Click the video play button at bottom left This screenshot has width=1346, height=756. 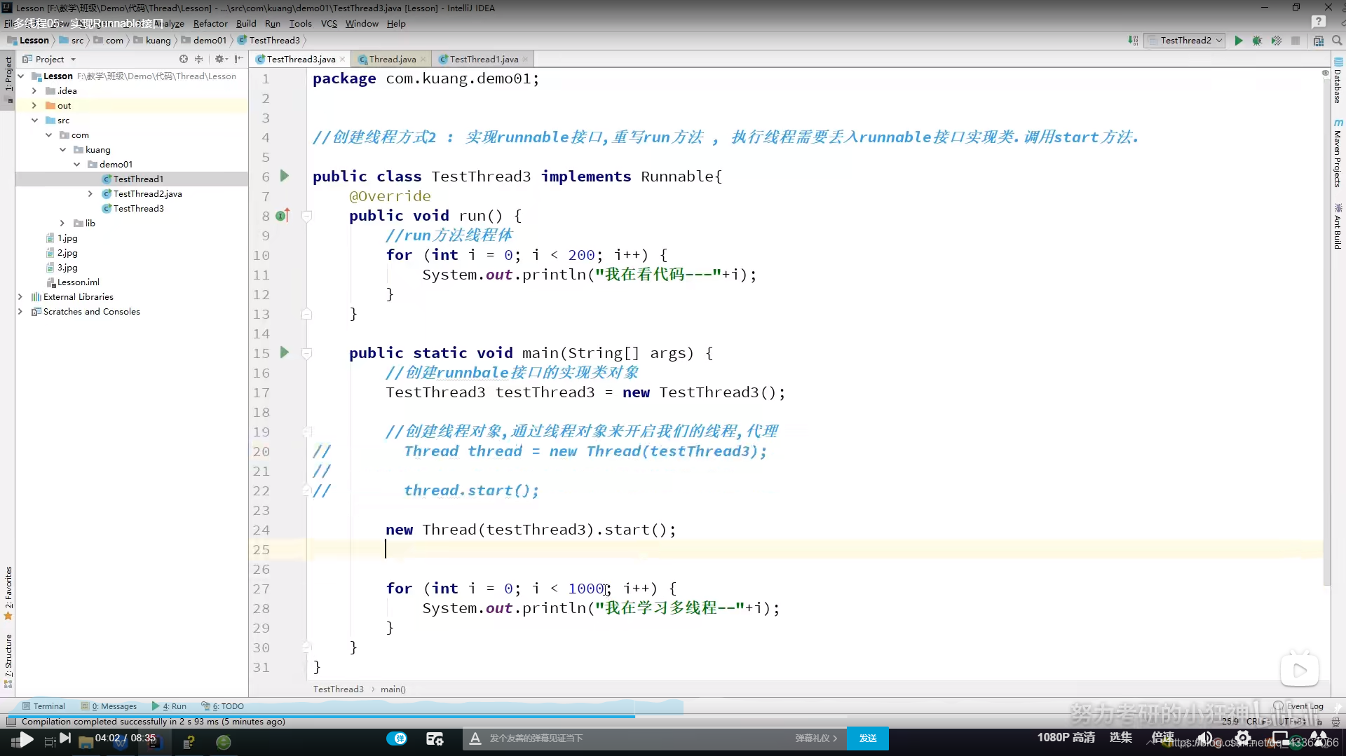(x=26, y=739)
